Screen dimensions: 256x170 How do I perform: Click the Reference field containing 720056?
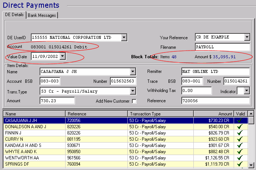pyautogui.click(x=215, y=101)
